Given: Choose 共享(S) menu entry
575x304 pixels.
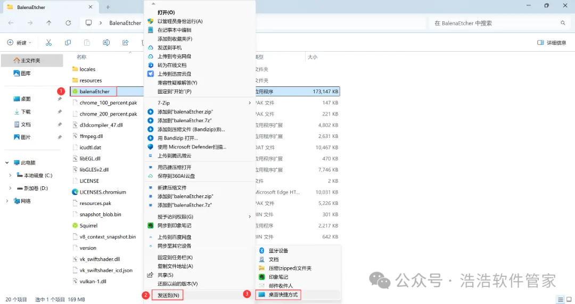Looking at the screenshot, I should tap(165, 275).
